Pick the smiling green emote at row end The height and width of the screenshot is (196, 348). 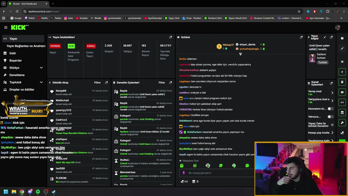pos(247,166)
